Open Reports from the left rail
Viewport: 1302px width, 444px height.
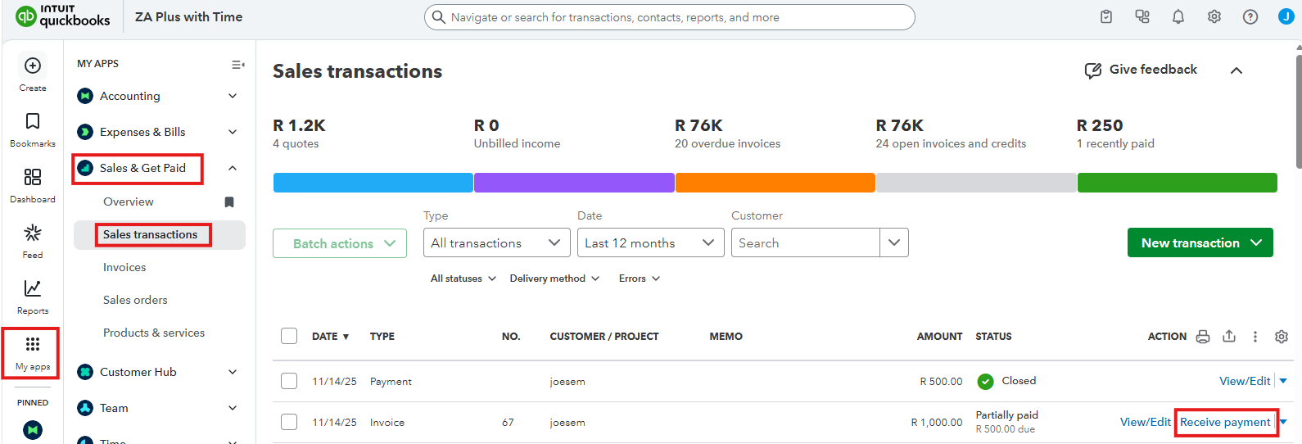[x=33, y=289]
